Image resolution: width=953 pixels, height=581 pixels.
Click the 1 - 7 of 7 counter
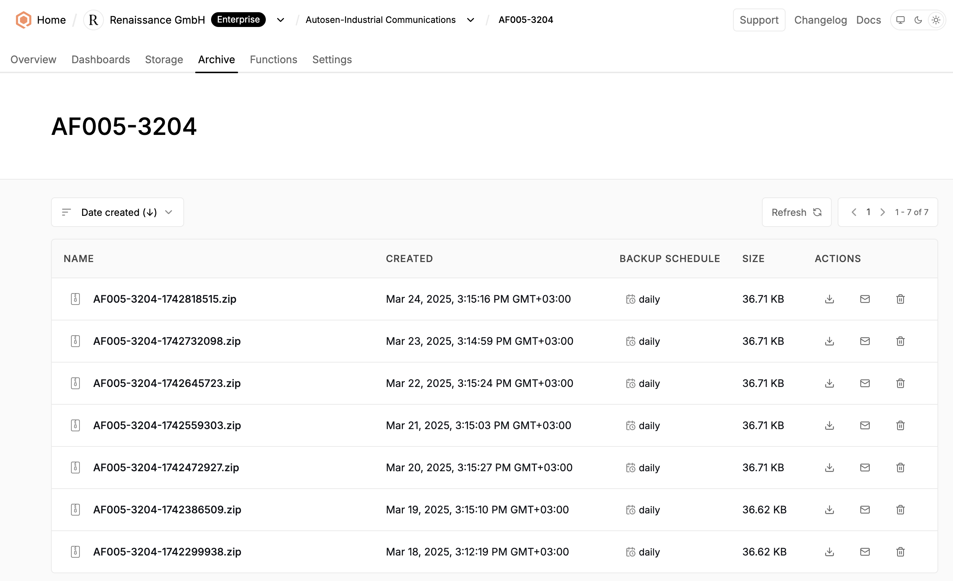(912, 213)
